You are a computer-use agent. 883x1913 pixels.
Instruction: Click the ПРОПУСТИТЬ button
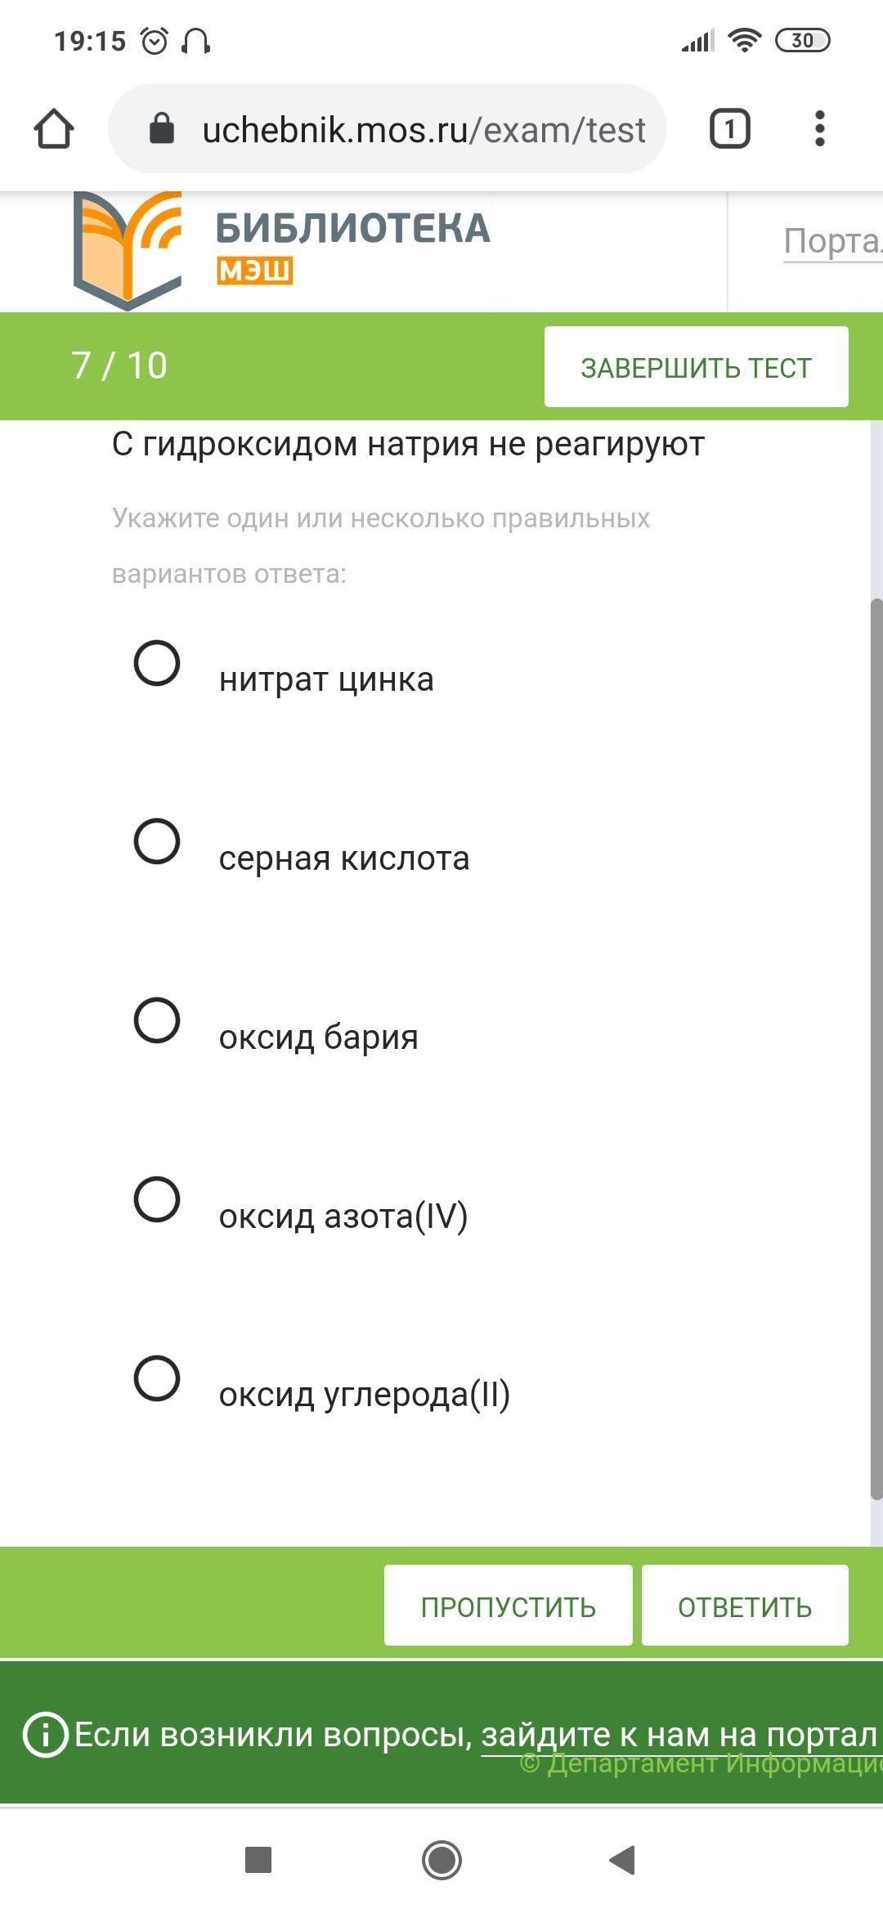509,1605
